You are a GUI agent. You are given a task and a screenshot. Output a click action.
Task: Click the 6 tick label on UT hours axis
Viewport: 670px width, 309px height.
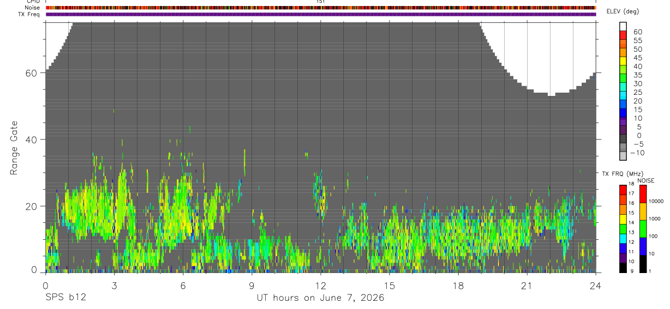coord(183,285)
